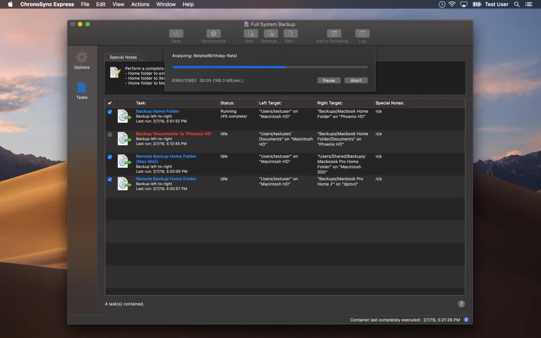Uncheck the Backup Home Folder task checkbox
Viewport: 541px width, 338px height.
(110, 112)
